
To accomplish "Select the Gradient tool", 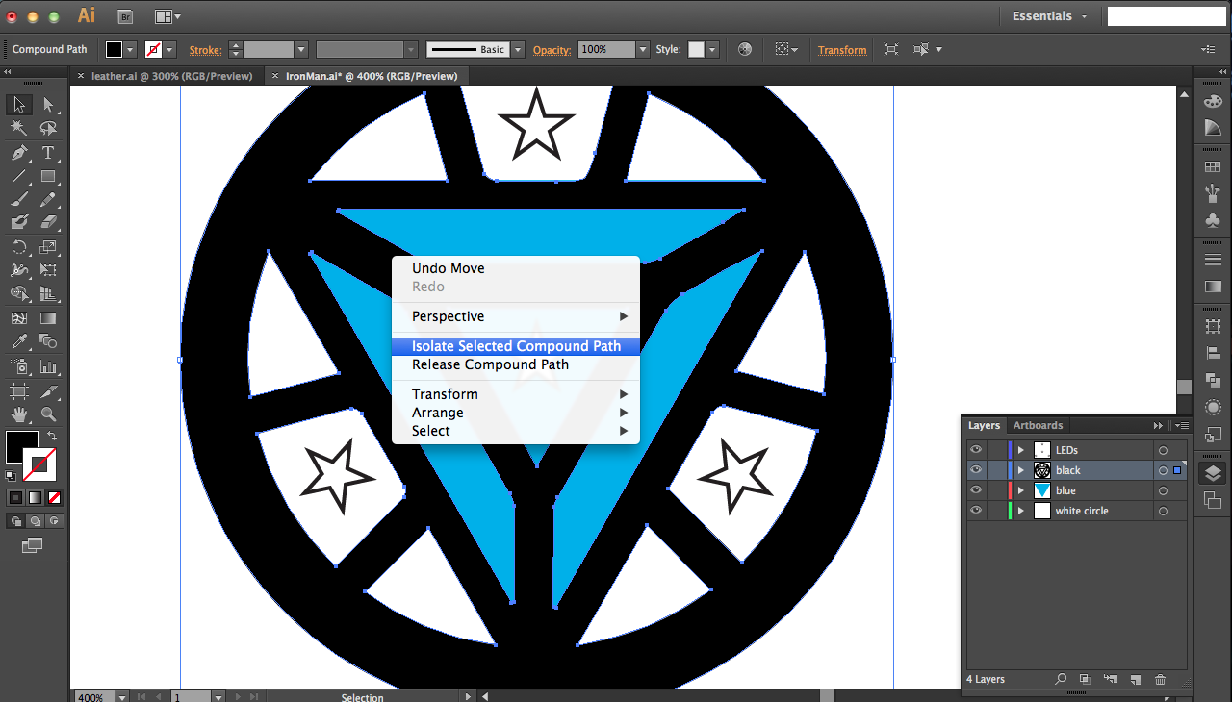I will (48, 318).
